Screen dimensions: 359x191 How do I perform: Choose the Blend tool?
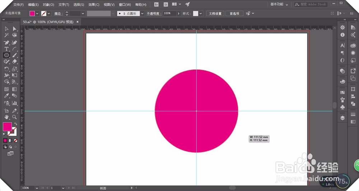coord(14,95)
